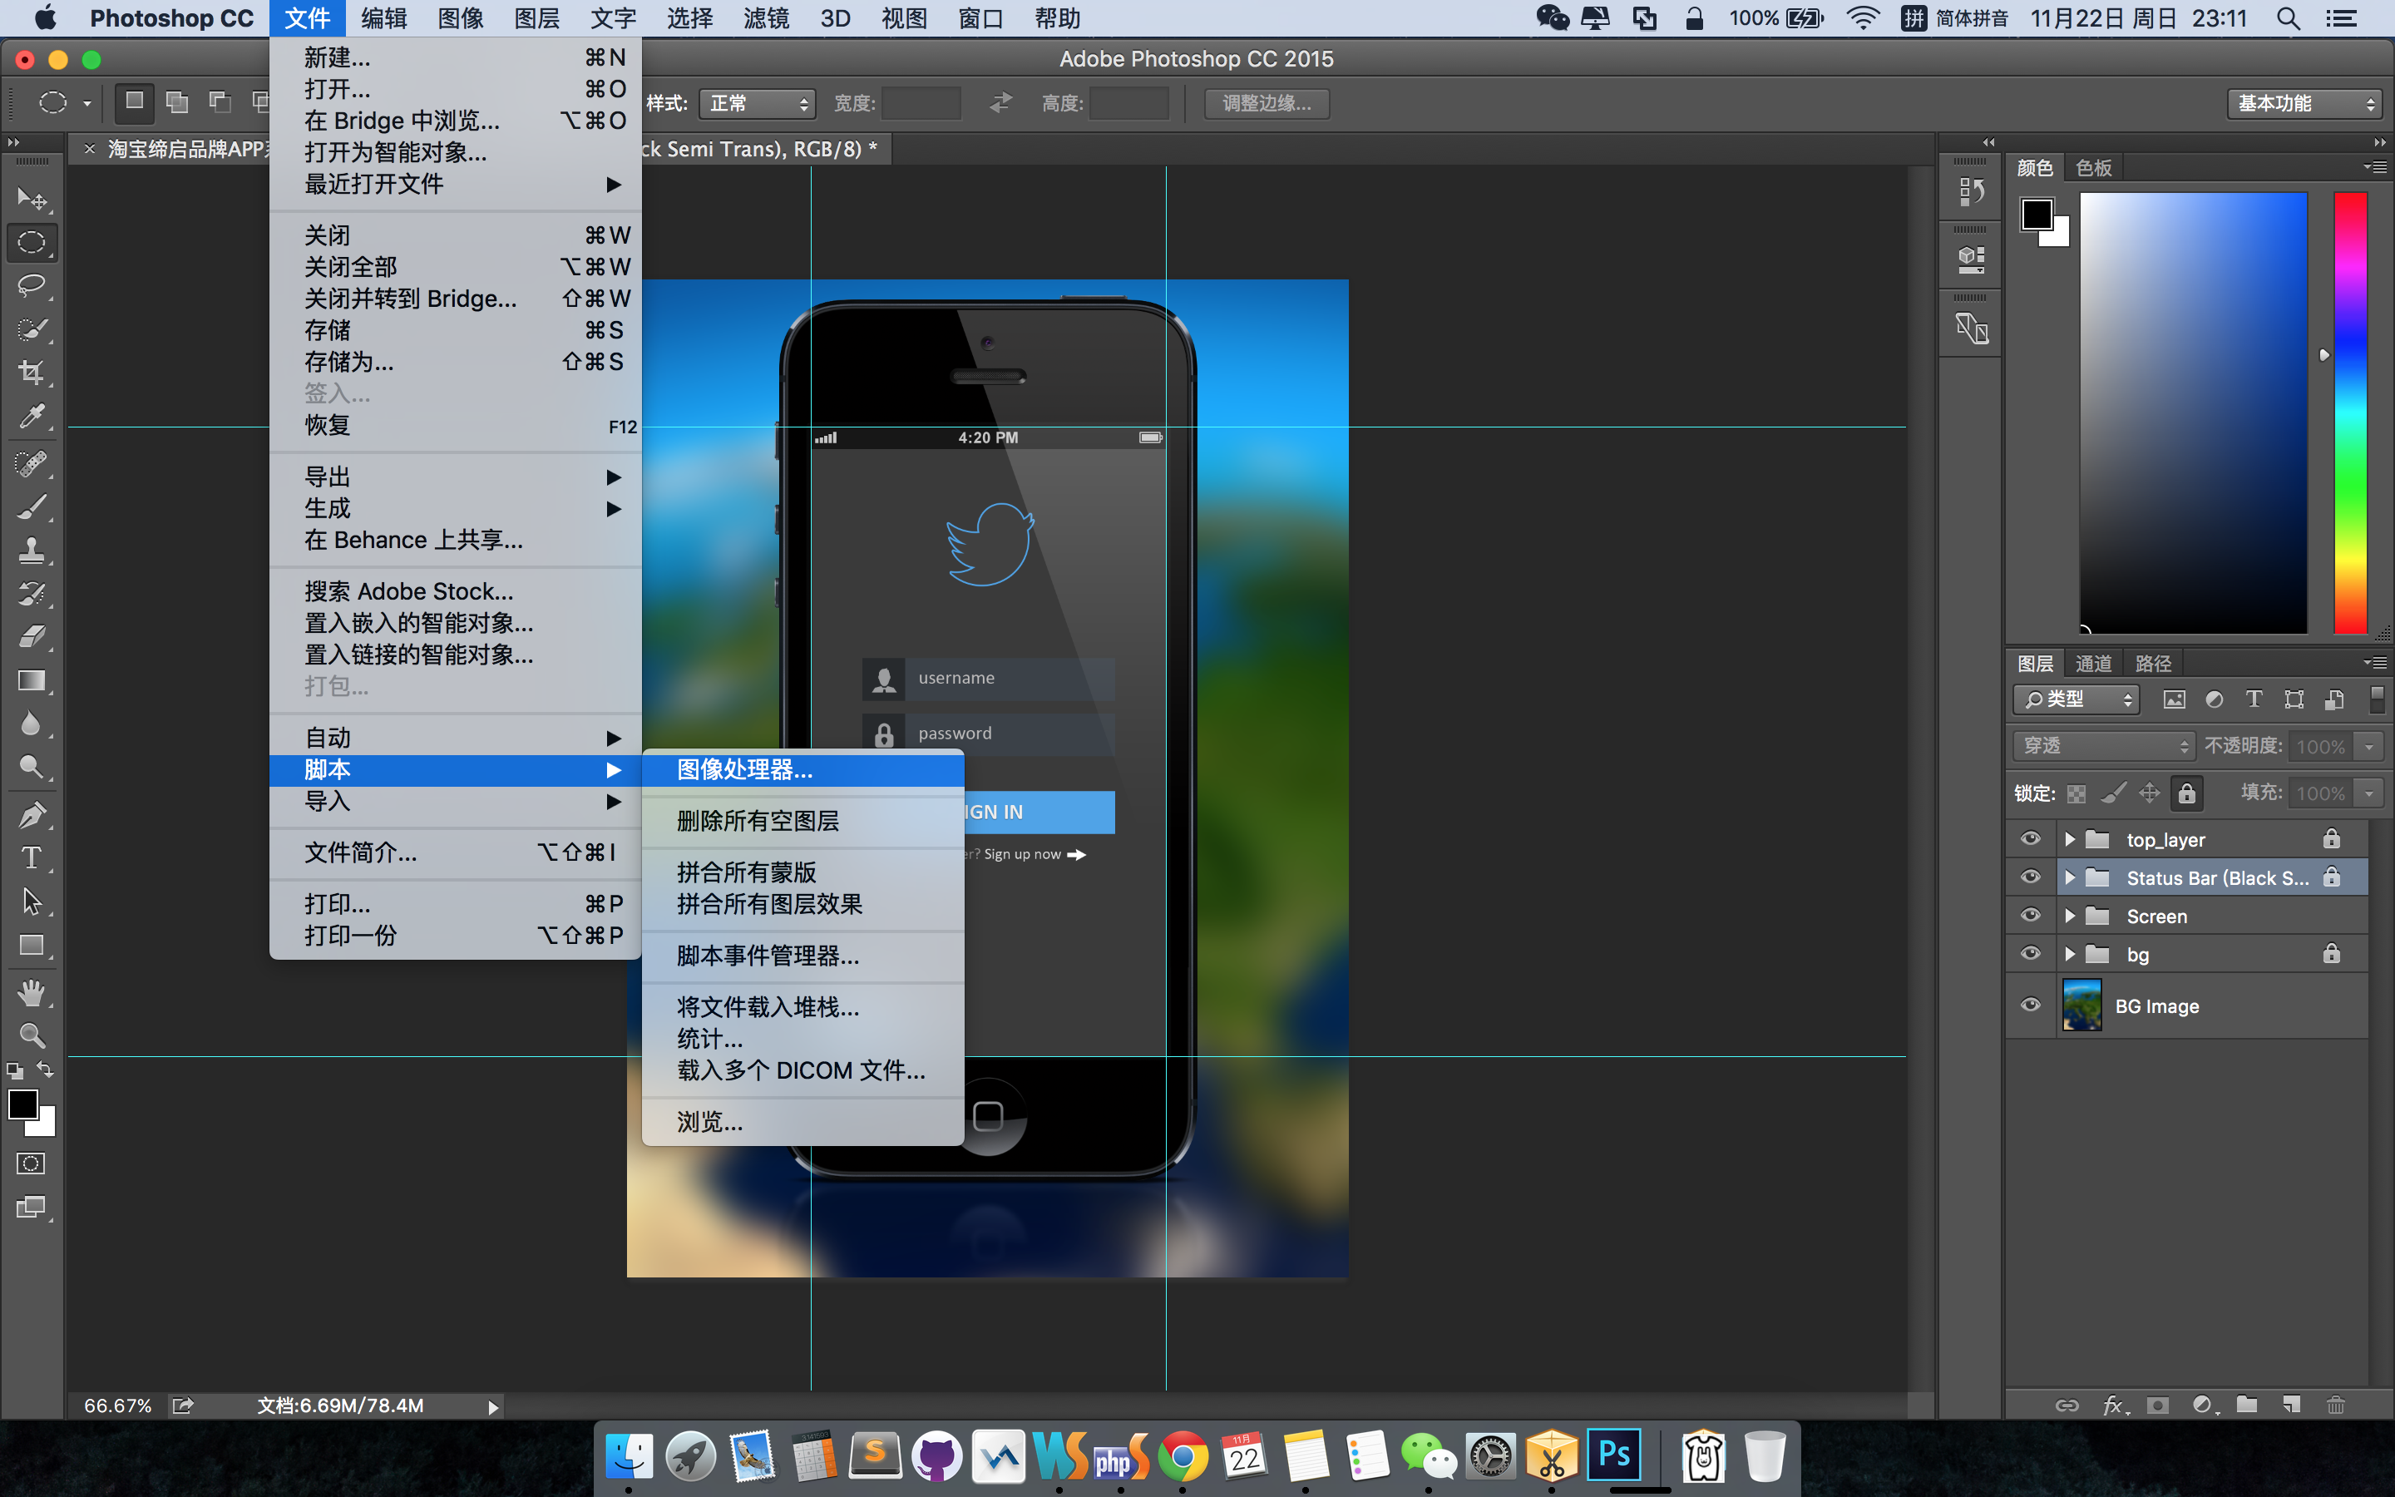Hide the Screen layer group
This screenshot has width=2395, height=1497.
(x=2031, y=916)
